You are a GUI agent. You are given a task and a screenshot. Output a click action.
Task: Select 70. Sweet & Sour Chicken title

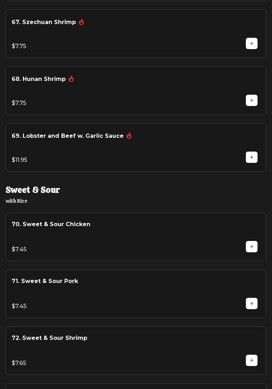tap(51, 224)
